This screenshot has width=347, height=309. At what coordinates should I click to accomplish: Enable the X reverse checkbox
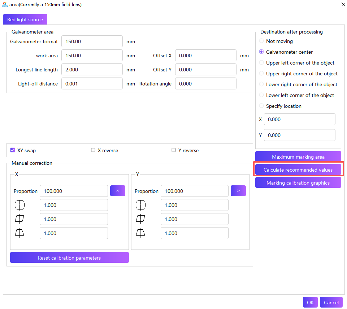93,150
